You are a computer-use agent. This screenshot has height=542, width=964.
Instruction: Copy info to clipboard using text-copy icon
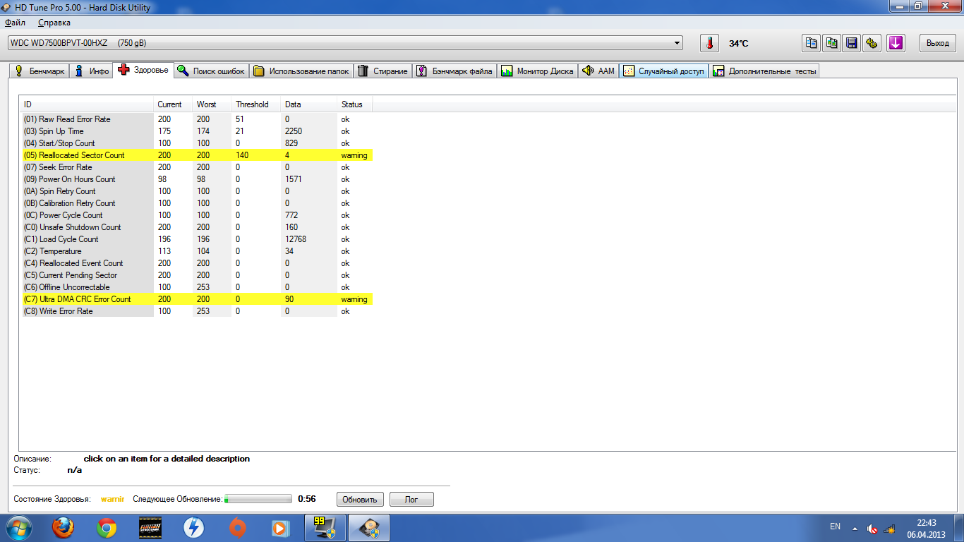tap(812, 43)
